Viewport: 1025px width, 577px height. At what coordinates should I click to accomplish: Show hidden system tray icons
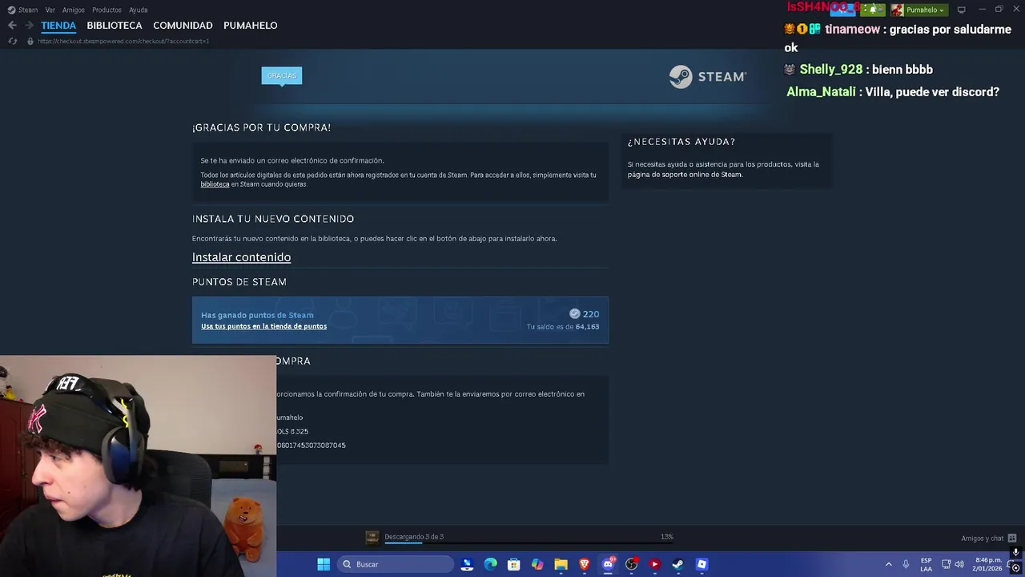[888, 564]
